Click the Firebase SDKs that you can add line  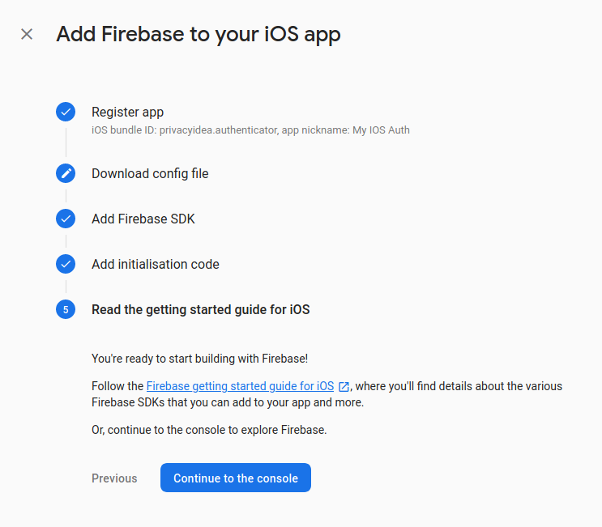(228, 402)
